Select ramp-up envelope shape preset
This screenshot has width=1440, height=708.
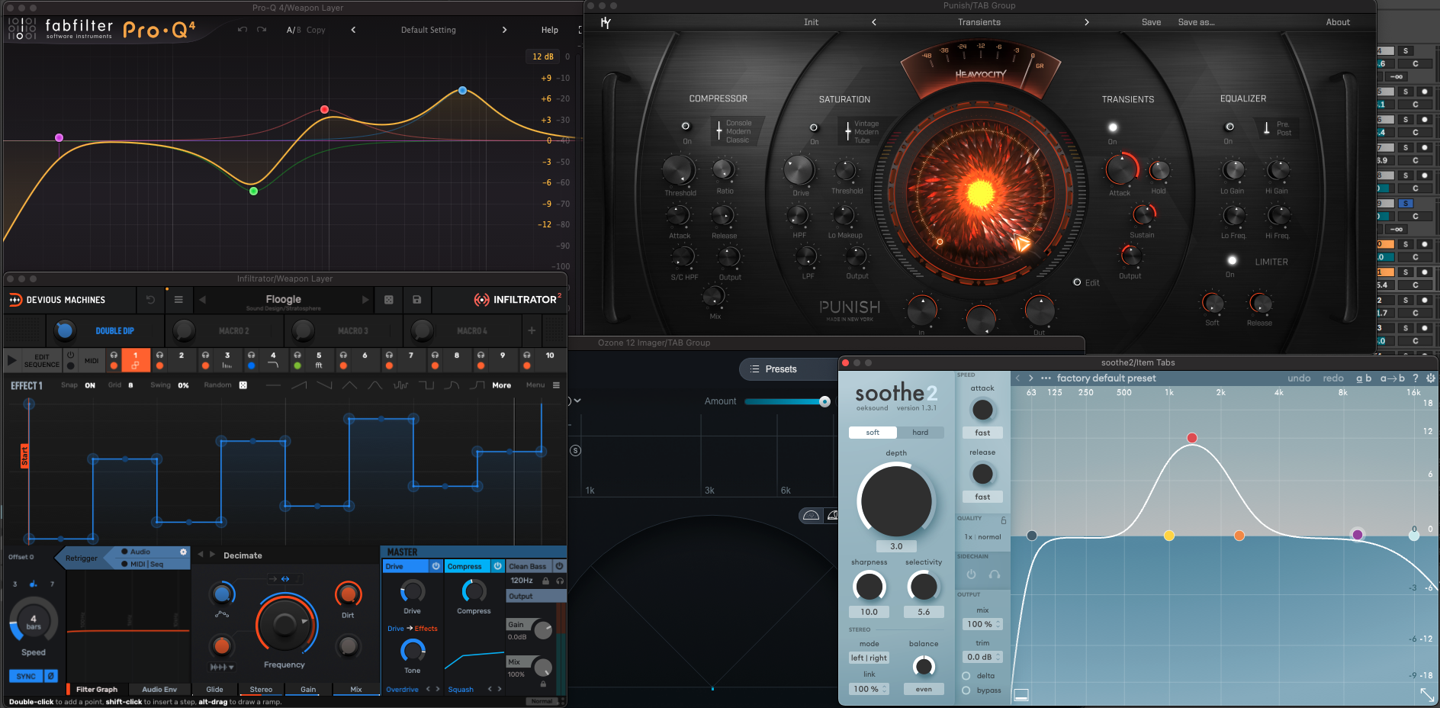(299, 385)
